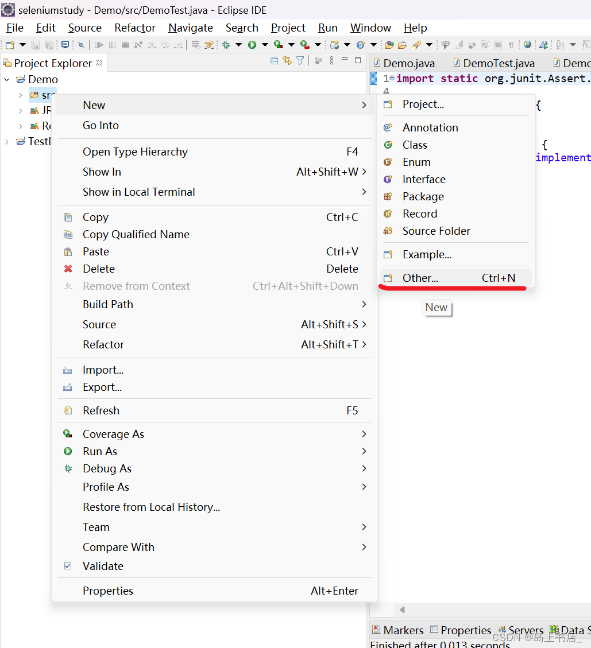Expand the src folder tree node
This screenshot has width=591, height=648.
[x=20, y=95]
